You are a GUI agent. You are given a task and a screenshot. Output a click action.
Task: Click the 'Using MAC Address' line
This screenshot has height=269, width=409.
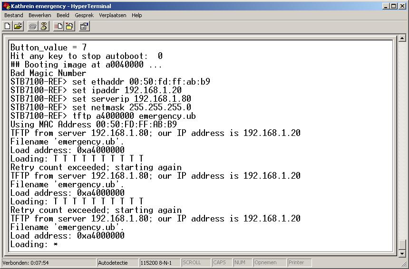pyautogui.click(x=94, y=125)
